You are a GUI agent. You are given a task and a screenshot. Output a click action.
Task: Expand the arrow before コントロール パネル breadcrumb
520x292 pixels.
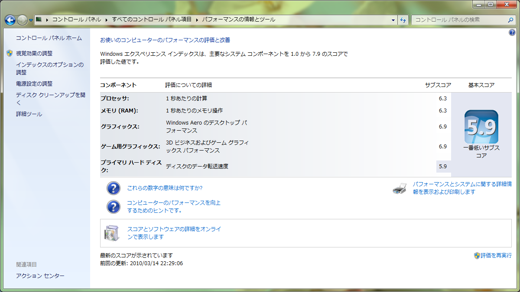[x=47, y=19]
